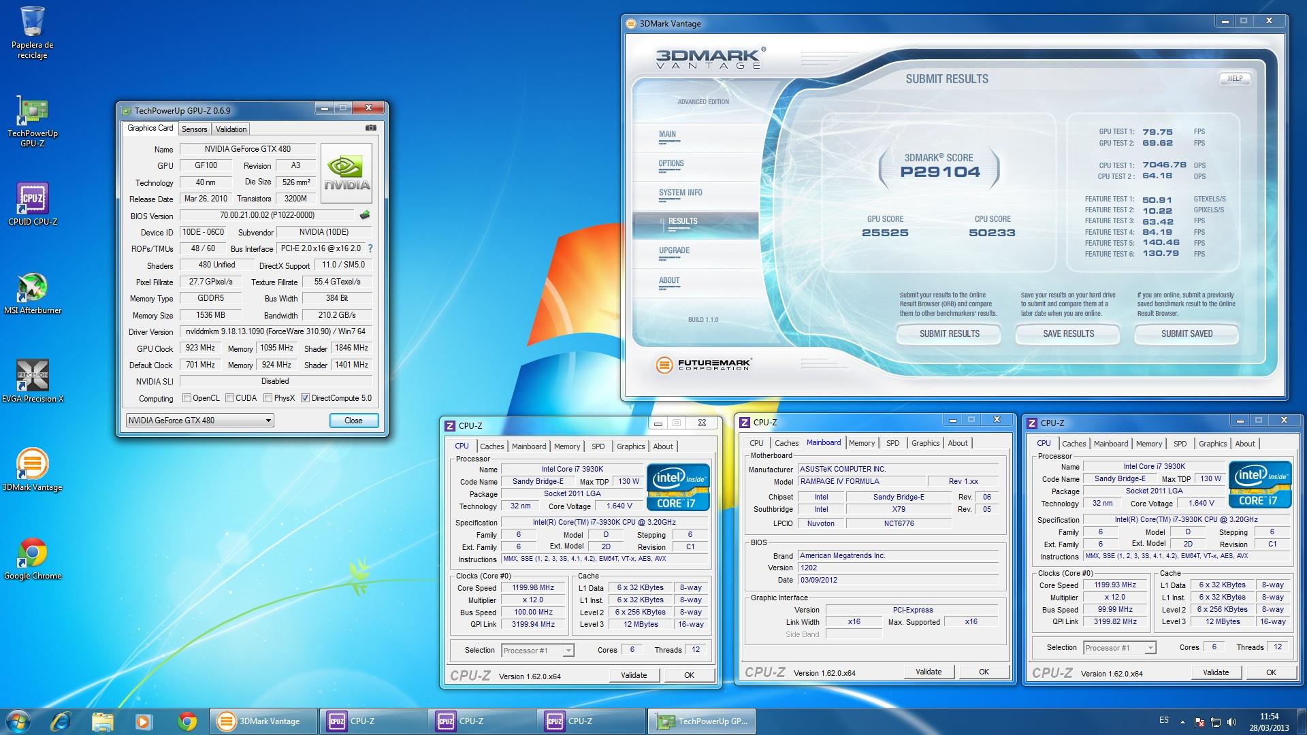Screen dimensions: 1307x735
Task: Click the GPU-Z BIOS save chip icon
Action: coord(365,215)
